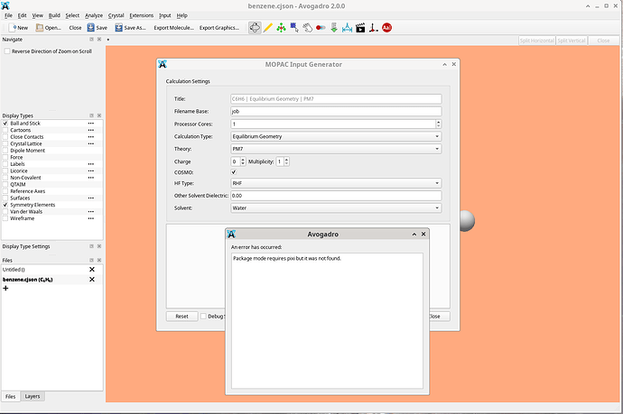
Task: Click the Filename Base input field
Action: point(336,112)
